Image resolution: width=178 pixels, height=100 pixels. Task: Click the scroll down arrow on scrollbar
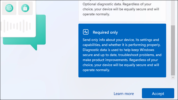(173, 77)
